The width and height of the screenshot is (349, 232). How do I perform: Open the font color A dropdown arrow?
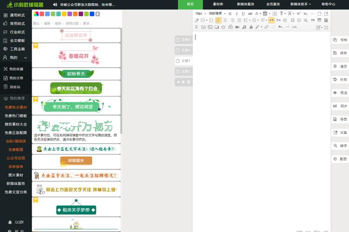pyautogui.click(x=260, y=14)
